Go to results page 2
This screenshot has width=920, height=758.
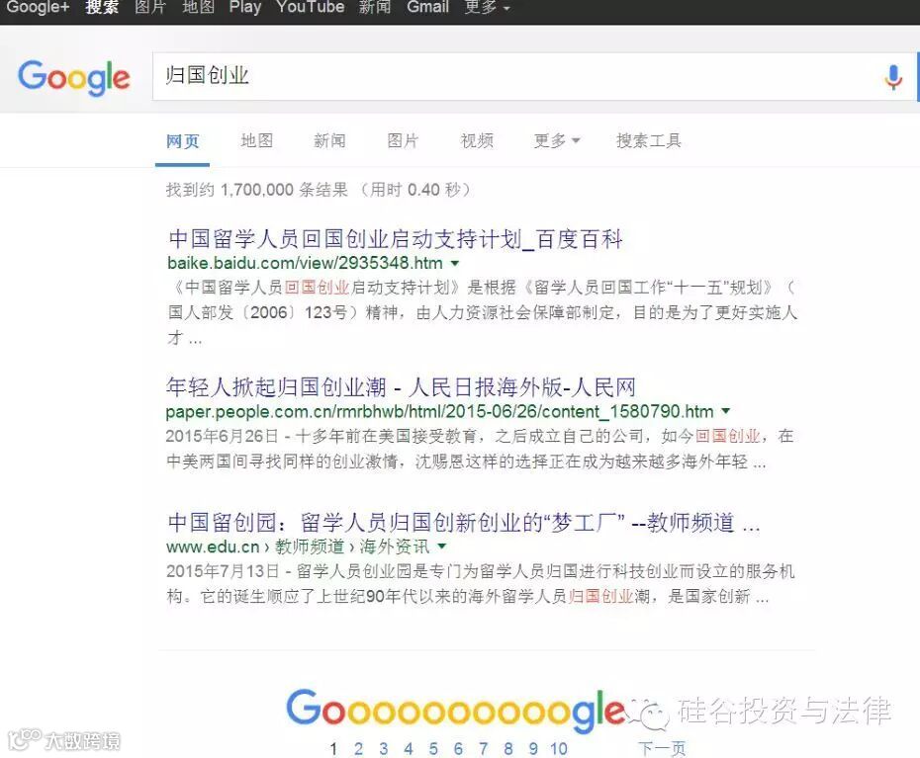358,749
